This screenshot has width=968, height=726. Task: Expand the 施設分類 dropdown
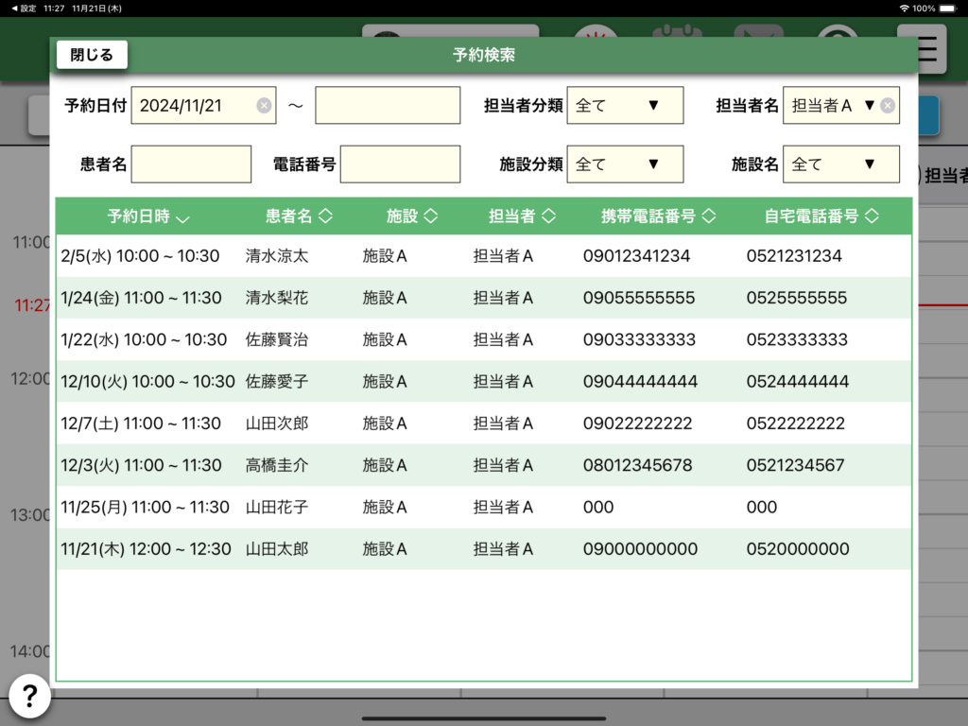(624, 164)
